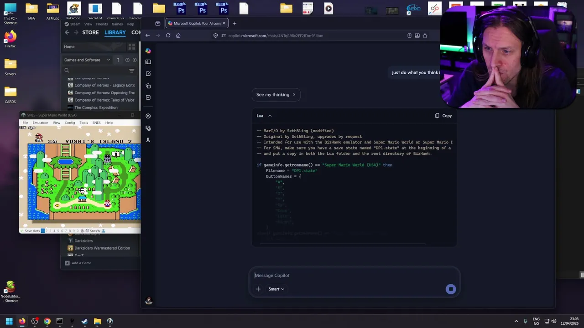Image resolution: width=584 pixels, height=328 pixels.
Task: Bookmark this page with star icon
Action: [x=425, y=36]
